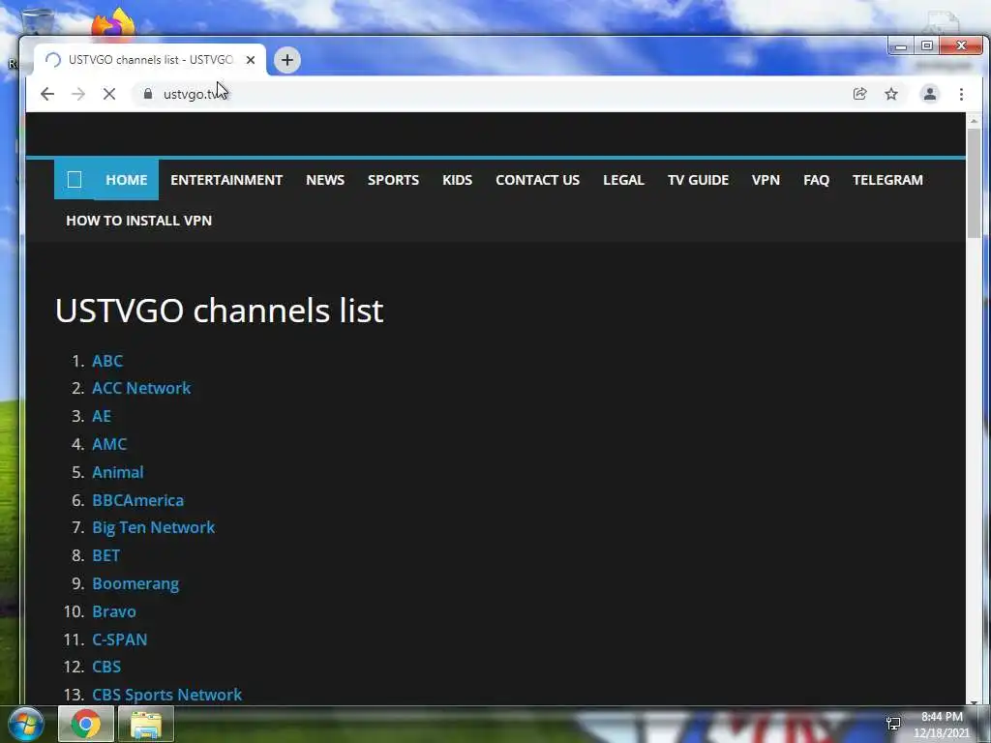Click the Chrome taskbar icon
This screenshot has height=743, width=991.
[x=86, y=724]
